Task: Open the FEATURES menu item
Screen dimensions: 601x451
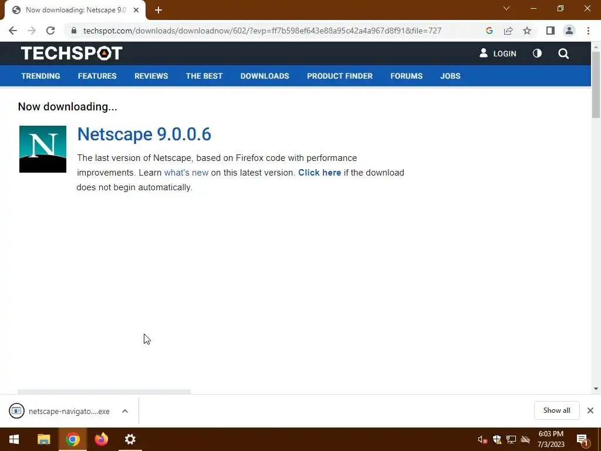Action: click(97, 76)
